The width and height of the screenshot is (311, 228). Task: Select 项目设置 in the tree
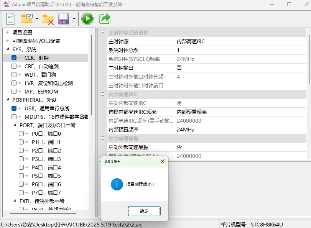(x=22, y=33)
